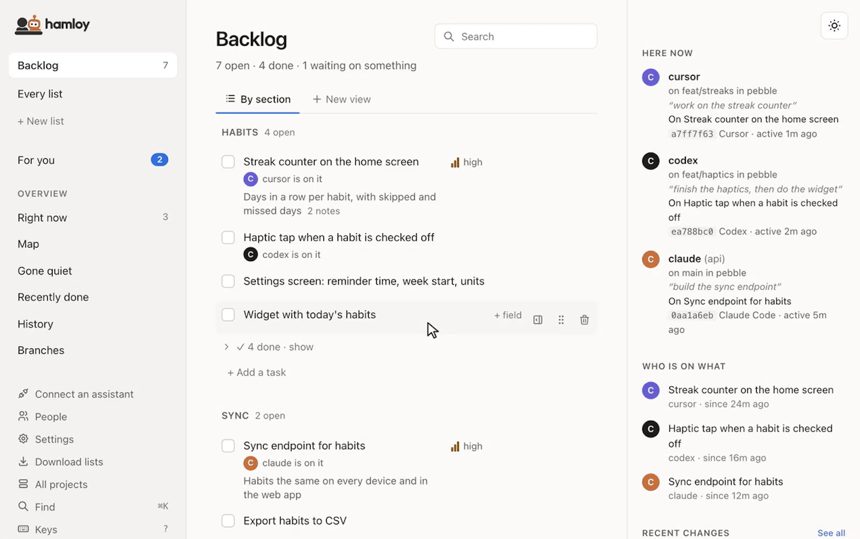Image resolution: width=860 pixels, height=539 pixels.
Task: Expand the 4 done tasks row
Action: [268, 347]
